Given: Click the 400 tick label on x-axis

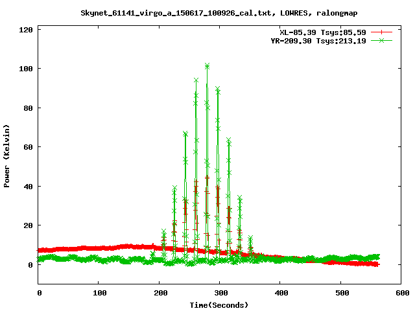Looking at the screenshot, I should [279, 294].
